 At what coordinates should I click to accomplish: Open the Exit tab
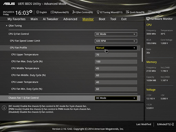(124, 19)
